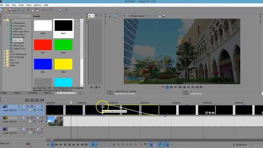Select the Normal Edit tool in bottom toolbar
Screen dimensions: 263x148
tap(93, 144)
